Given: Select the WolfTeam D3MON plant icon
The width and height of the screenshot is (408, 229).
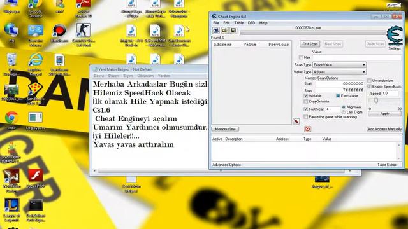Looking at the screenshot, I should click(x=11, y=149).
